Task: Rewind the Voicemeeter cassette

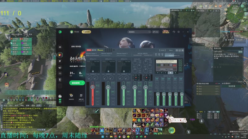Action: [x=158, y=73]
